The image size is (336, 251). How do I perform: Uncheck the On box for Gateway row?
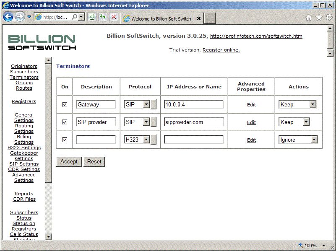(x=65, y=104)
